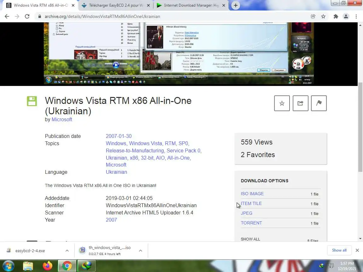Screen dimensions: 363x272
Task: Click the scrollbar up arrow
Action: (360, 25)
